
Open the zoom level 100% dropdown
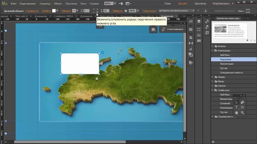115,4
